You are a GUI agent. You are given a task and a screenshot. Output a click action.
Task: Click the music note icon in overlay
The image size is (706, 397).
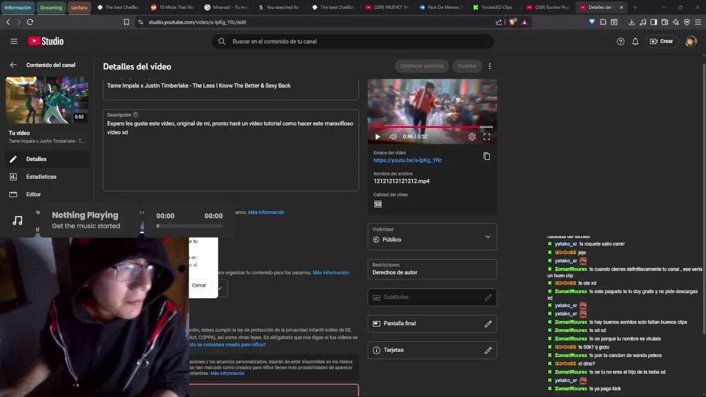click(18, 221)
